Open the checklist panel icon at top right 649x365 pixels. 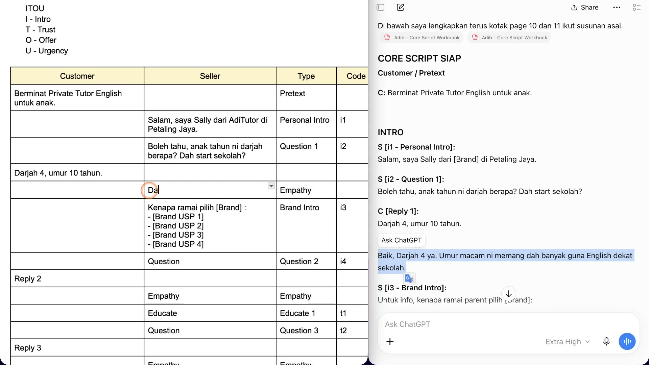(637, 7)
